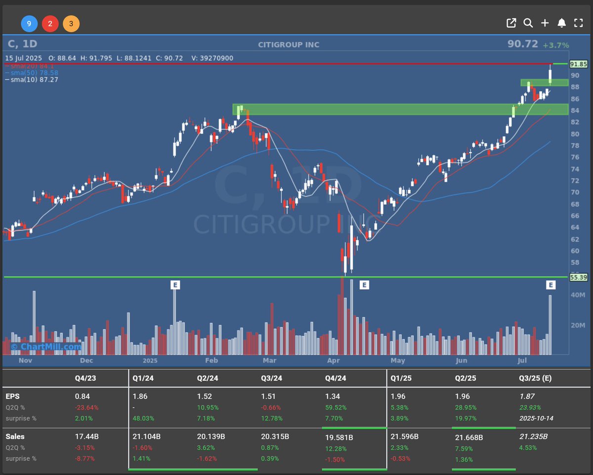Screen dimensions: 593x475
Task: Click the red badge numbered 2
Action: pyautogui.click(x=50, y=23)
